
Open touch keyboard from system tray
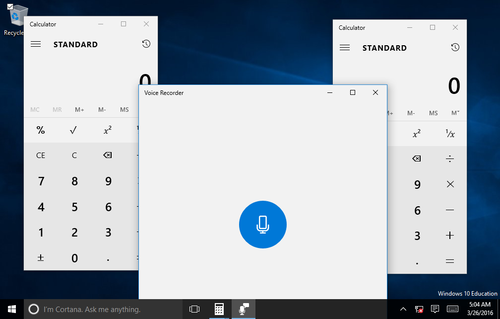(x=452, y=309)
